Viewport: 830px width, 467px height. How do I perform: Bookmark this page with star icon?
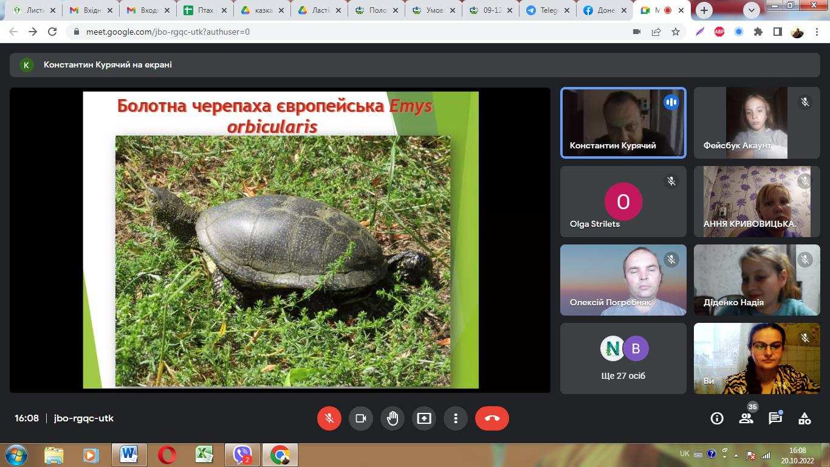[x=676, y=32]
